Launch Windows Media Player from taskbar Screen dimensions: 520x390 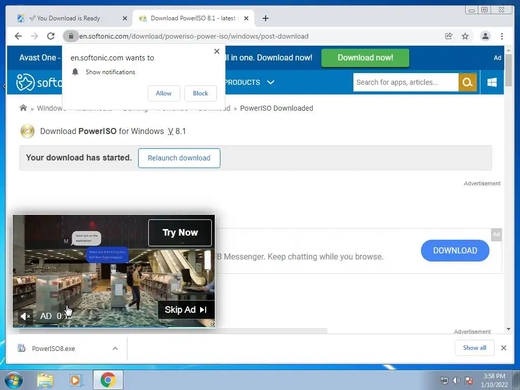coord(75,380)
